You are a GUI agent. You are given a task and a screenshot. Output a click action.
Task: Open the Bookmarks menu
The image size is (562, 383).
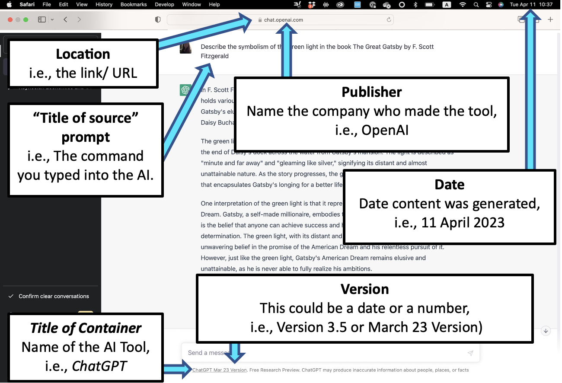[x=134, y=4]
